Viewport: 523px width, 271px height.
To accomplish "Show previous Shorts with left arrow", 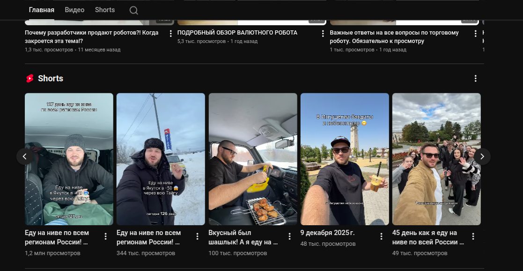I will coord(25,156).
